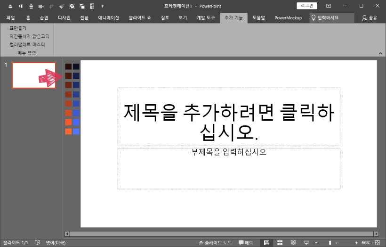
Task: Open the 전환 tab
Action: [84, 18]
